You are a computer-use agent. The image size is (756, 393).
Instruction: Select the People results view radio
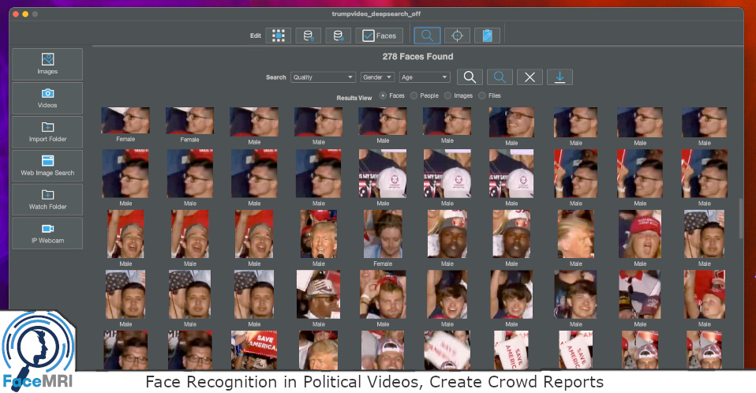tap(414, 96)
